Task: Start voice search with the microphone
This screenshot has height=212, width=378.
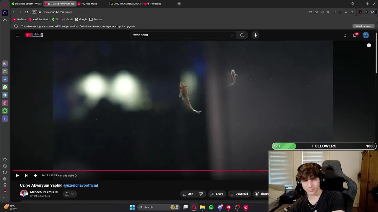Action: [x=255, y=35]
